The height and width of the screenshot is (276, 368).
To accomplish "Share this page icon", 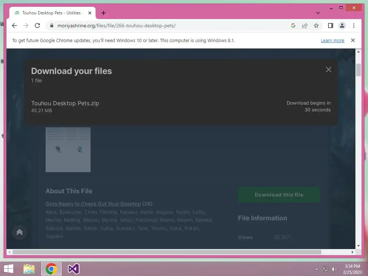I will point(305,26).
